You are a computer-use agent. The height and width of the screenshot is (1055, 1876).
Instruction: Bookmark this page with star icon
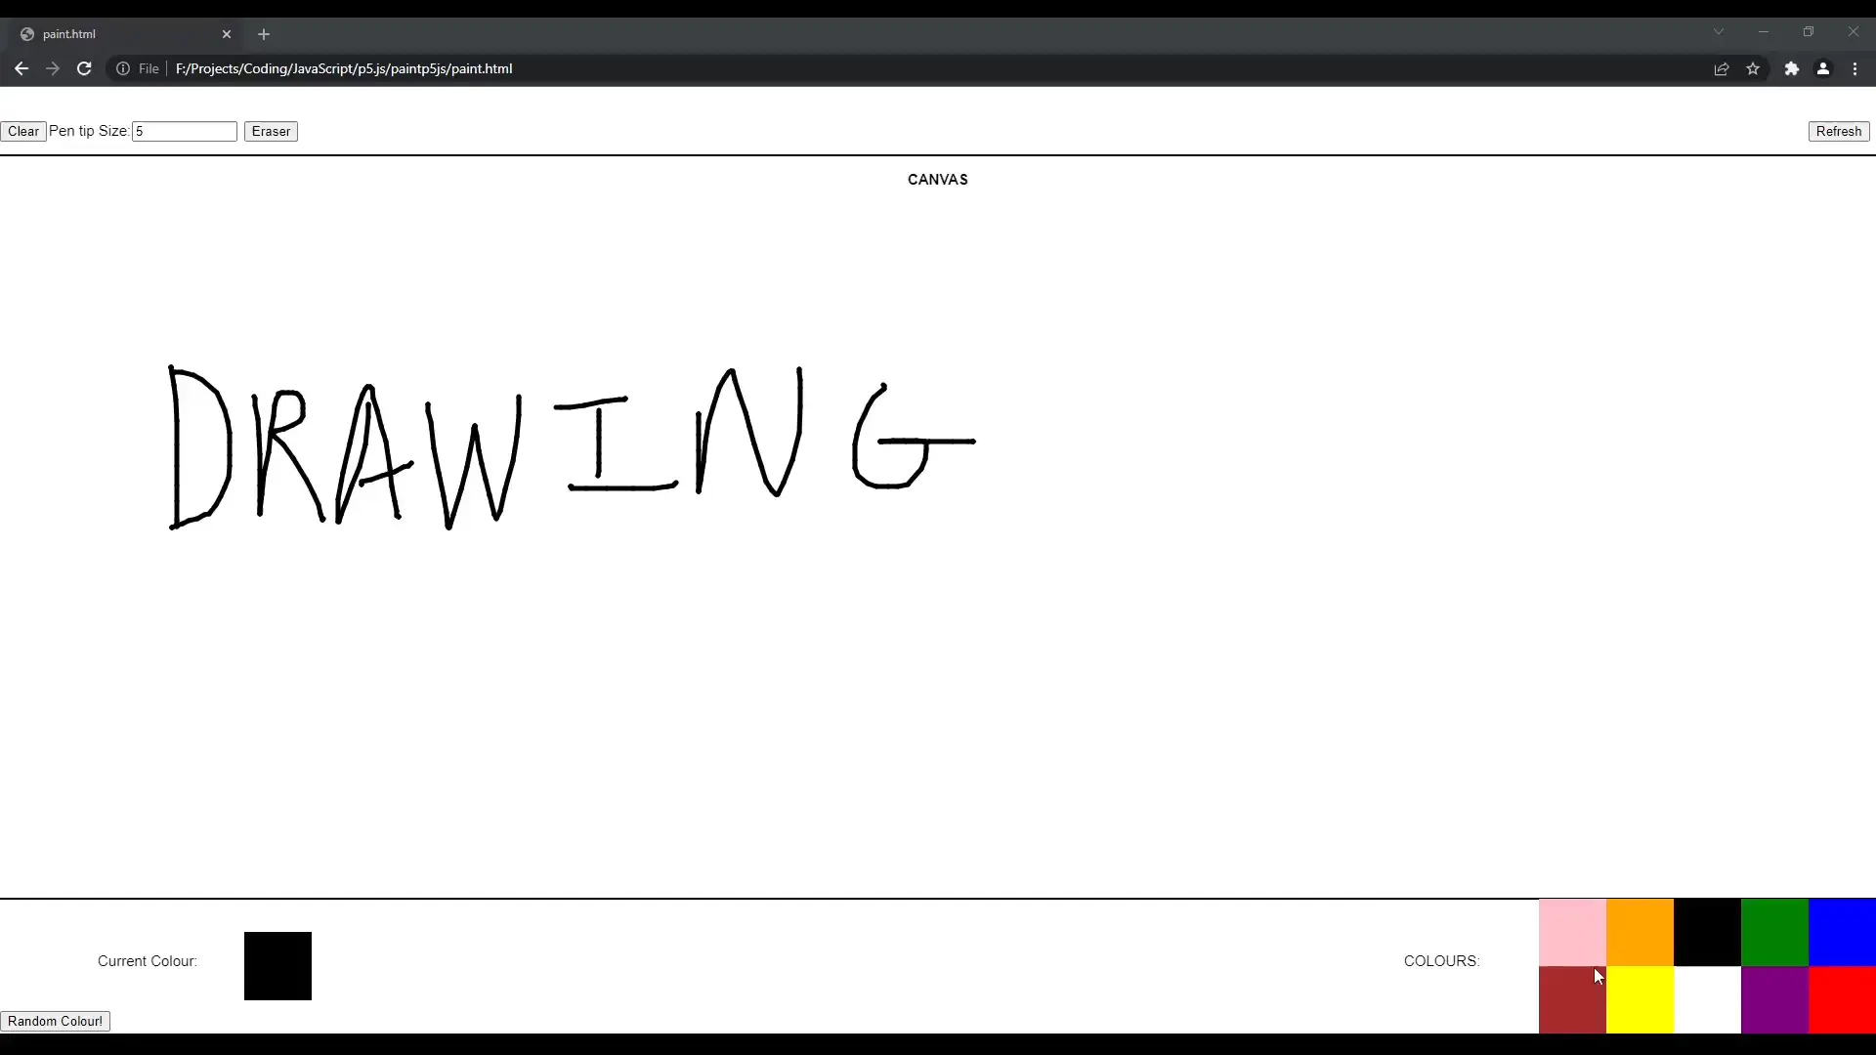(x=1753, y=68)
